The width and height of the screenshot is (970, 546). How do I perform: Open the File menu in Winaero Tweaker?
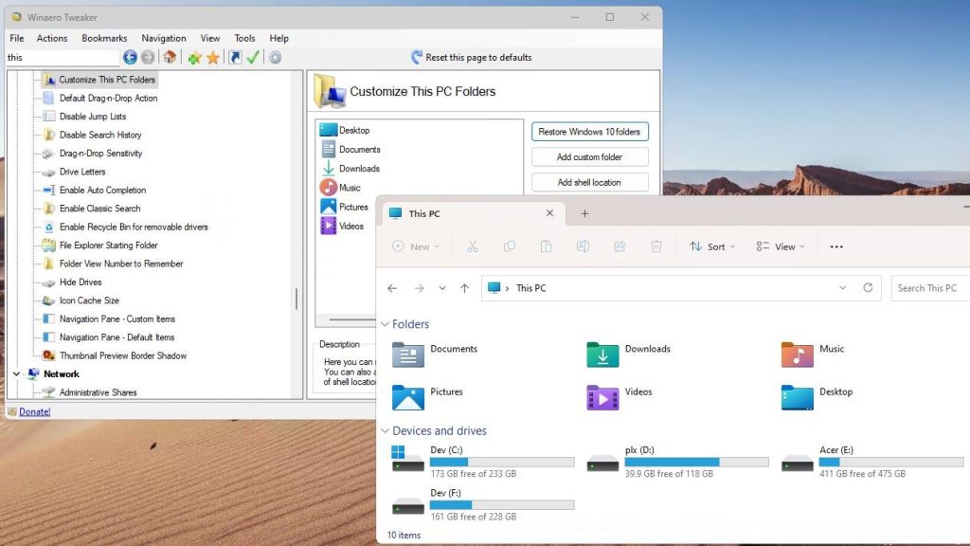(17, 38)
